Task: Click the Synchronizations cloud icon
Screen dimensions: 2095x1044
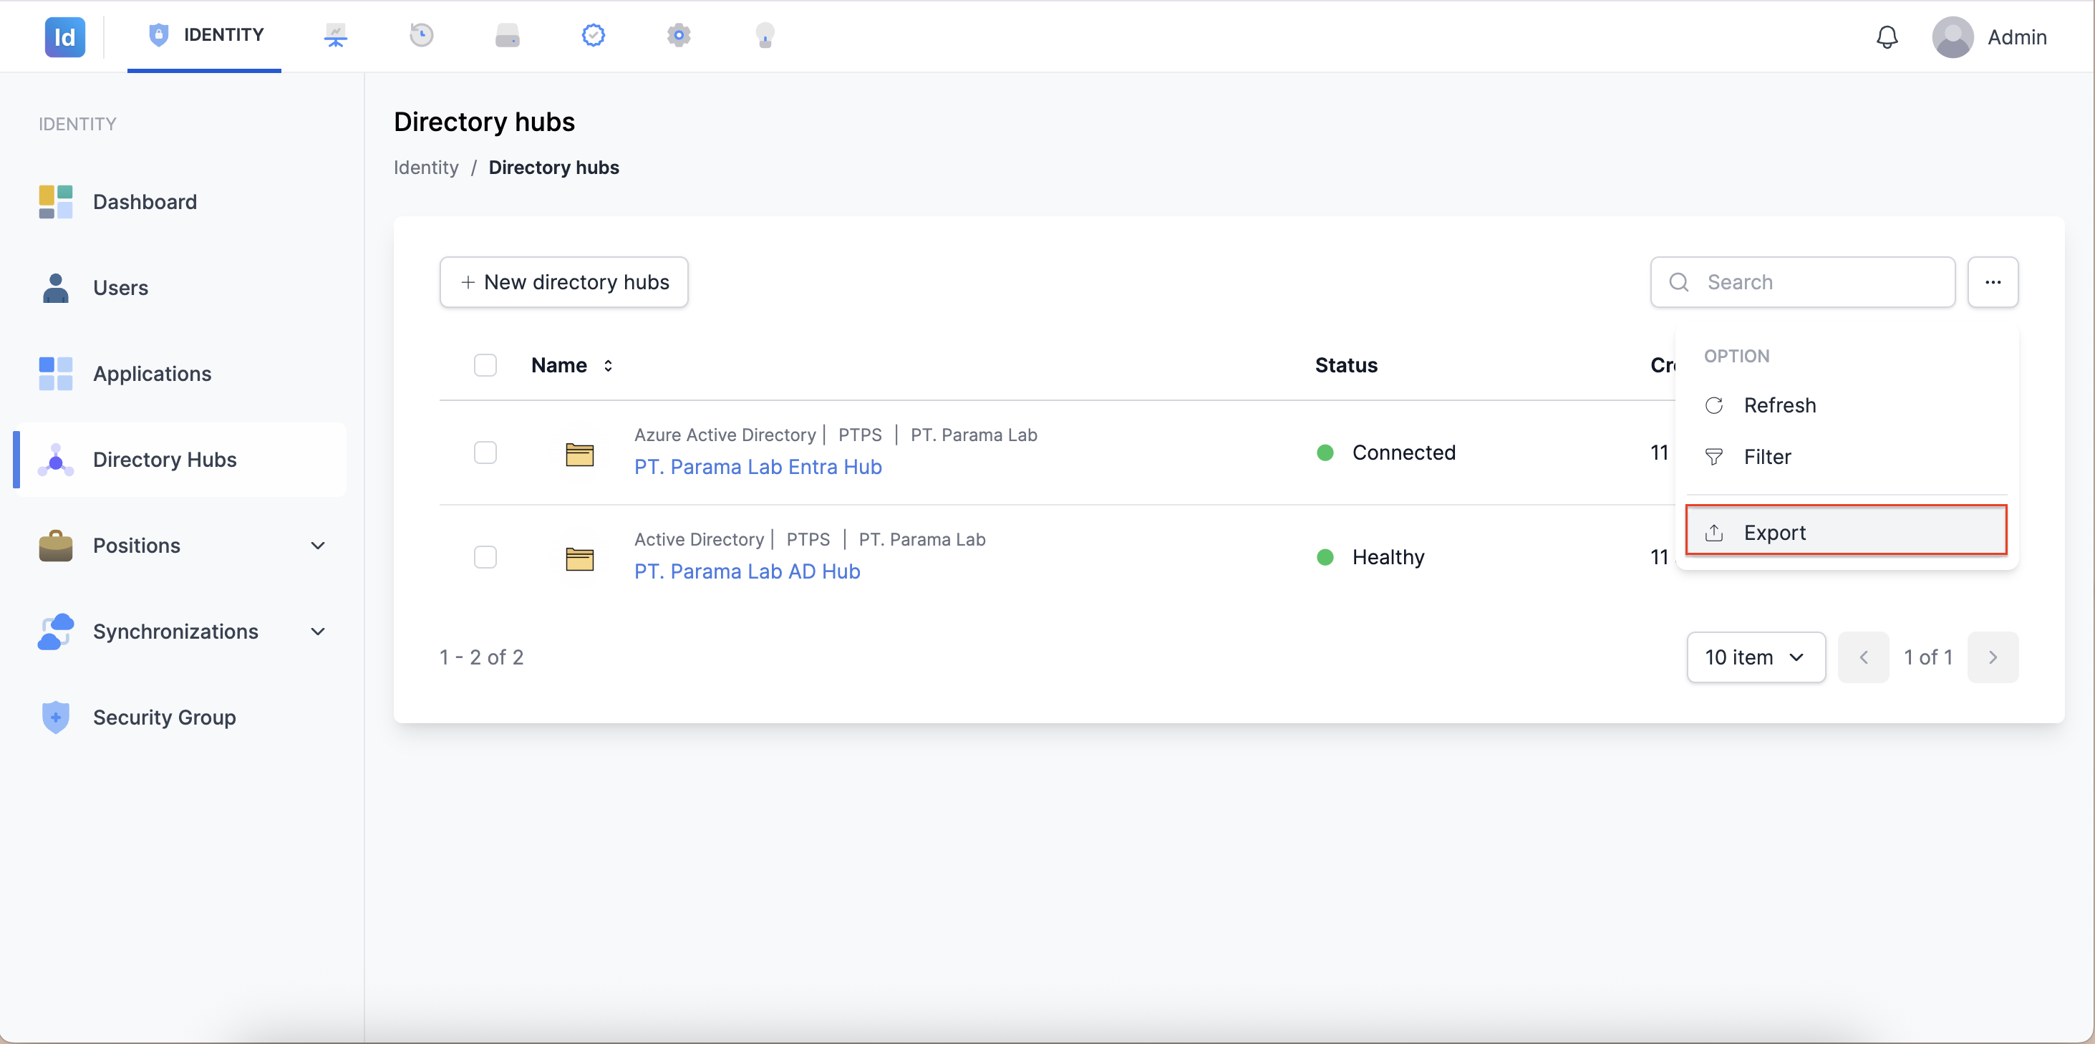Action: (55, 632)
